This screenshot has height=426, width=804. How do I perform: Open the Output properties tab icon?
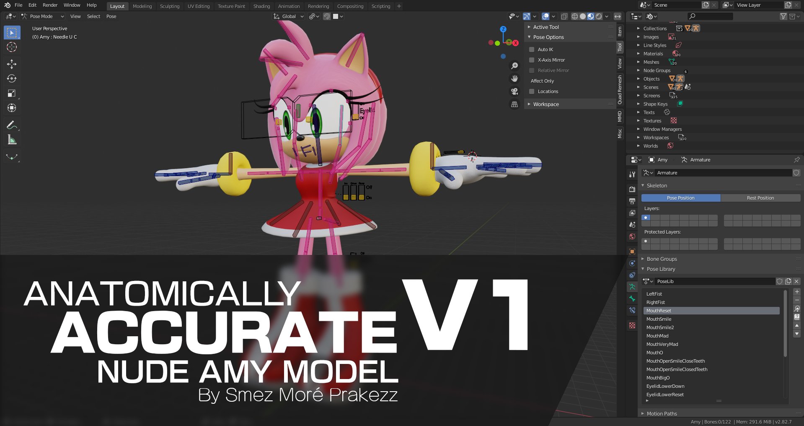[x=632, y=201]
